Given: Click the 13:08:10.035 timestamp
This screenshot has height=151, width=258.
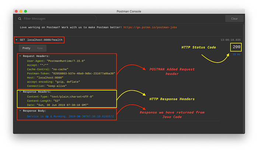Looking at the screenshot, I should pos(230,40).
